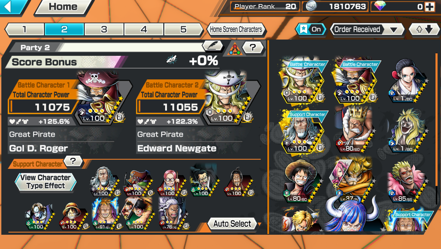The image size is (441, 249).
Task: Select party tab 1
Action: 25,29
